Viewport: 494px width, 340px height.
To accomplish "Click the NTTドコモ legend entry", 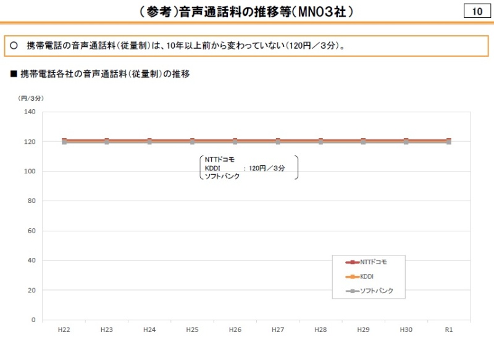I will (366, 262).
